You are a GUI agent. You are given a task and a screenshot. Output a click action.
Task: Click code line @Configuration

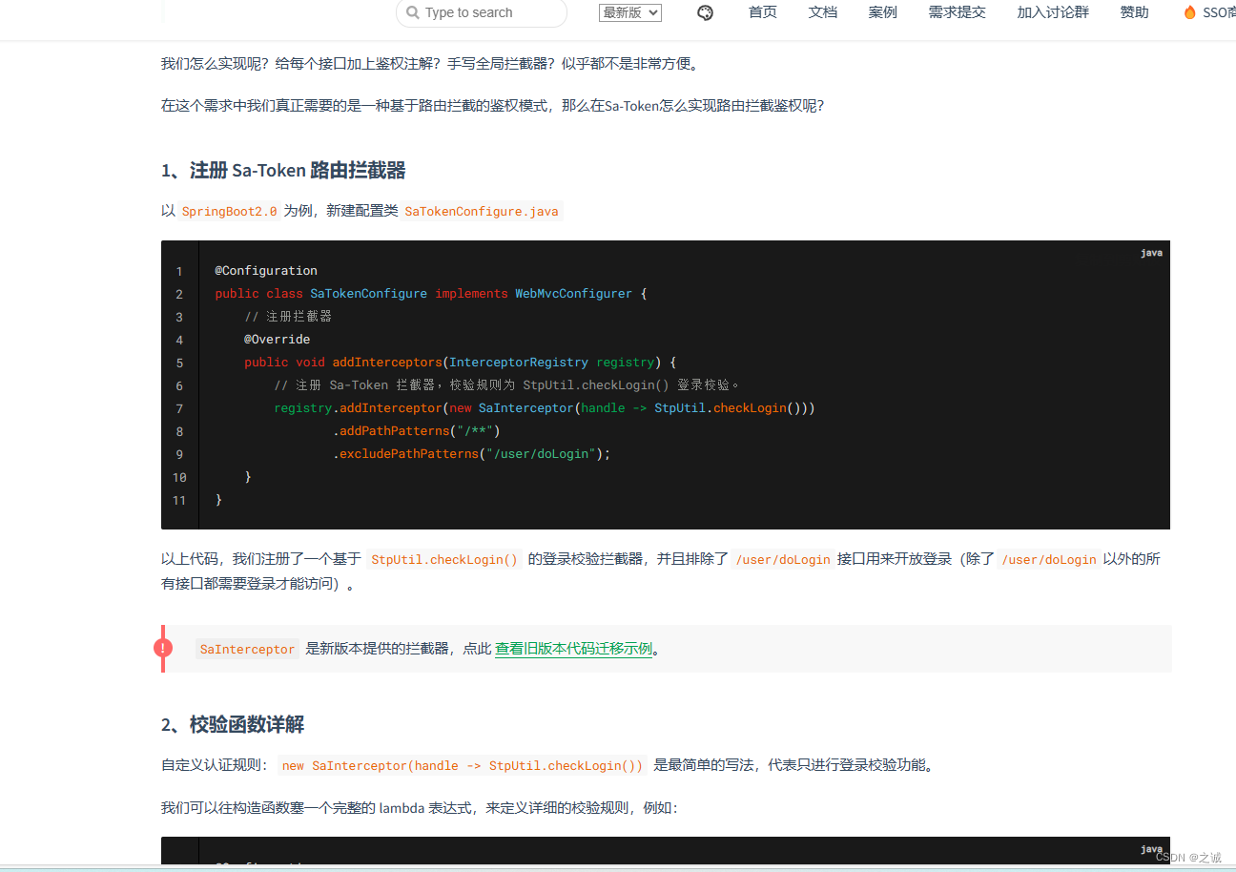(x=266, y=271)
